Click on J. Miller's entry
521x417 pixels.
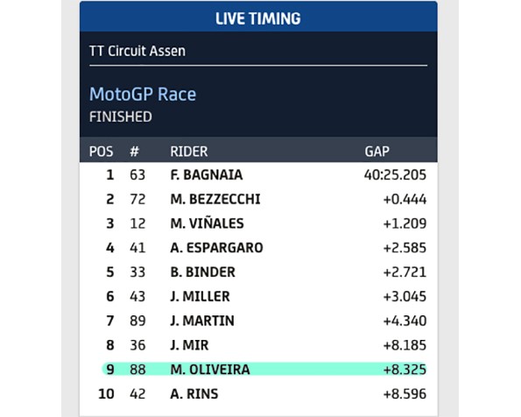tap(258, 296)
